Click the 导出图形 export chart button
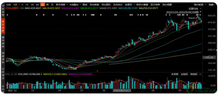Viewport: 219px width, 95px height. coord(106,4)
